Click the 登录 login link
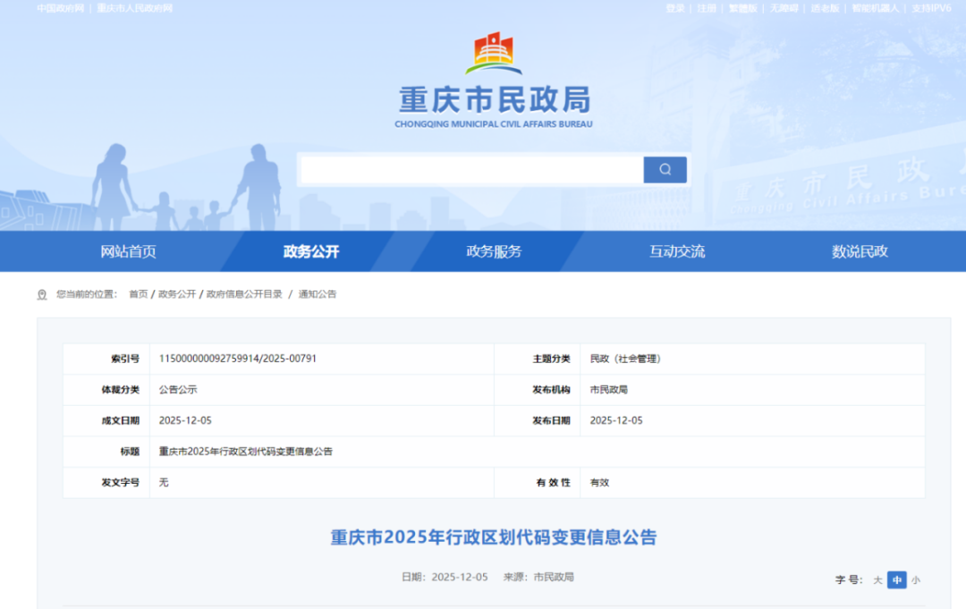 point(675,8)
